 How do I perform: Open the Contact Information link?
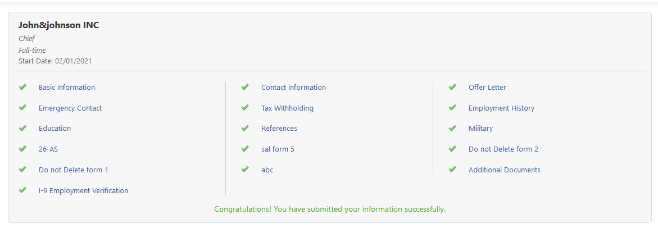pos(293,88)
